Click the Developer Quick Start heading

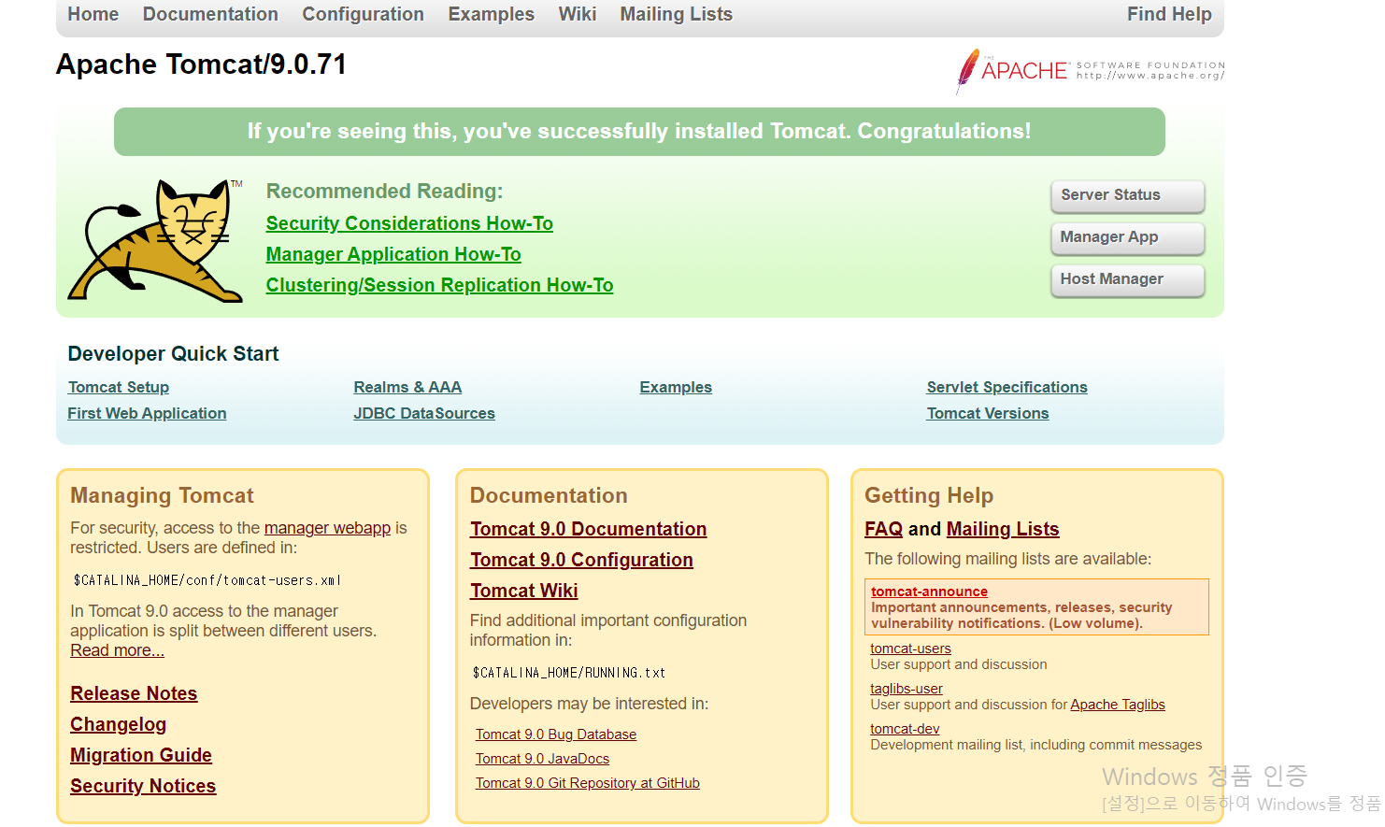coord(173,354)
